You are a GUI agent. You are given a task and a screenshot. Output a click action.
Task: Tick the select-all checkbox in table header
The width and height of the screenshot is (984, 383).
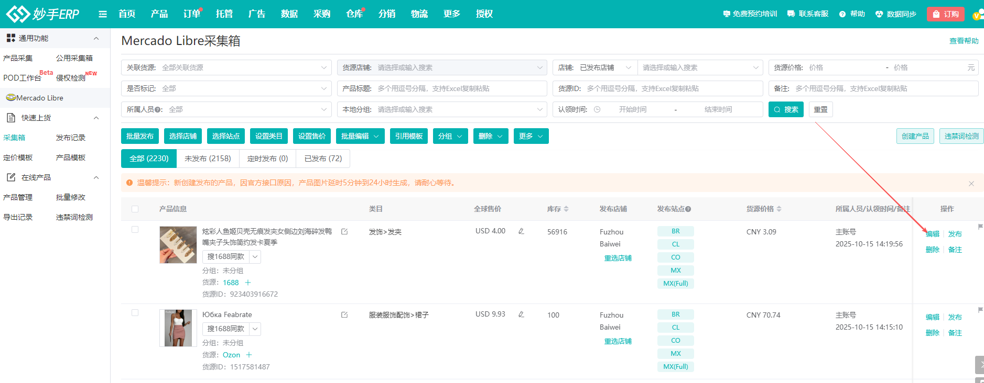[135, 209]
